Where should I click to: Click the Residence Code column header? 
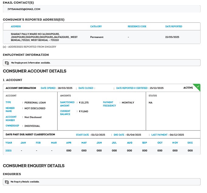coord(137,27)
